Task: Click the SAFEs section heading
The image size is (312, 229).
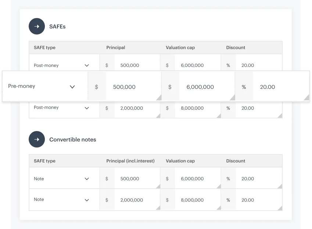Action: [x=57, y=26]
